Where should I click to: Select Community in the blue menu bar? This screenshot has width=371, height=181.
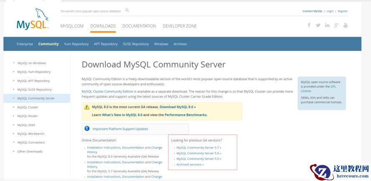(x=48, y=44)
